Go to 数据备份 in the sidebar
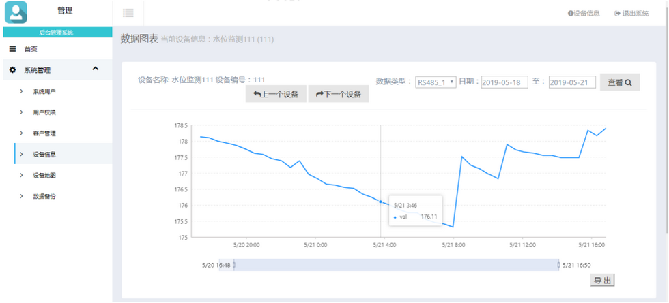669x303 pixels. [x=44, y=197]
